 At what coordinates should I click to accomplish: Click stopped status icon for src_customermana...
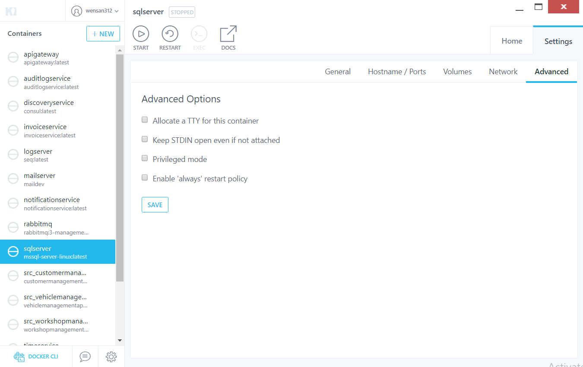pyautogui.click(x=13, y=275)
